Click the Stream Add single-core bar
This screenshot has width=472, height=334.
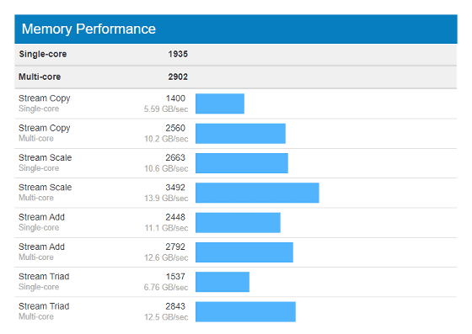click(x=238, y=223)
